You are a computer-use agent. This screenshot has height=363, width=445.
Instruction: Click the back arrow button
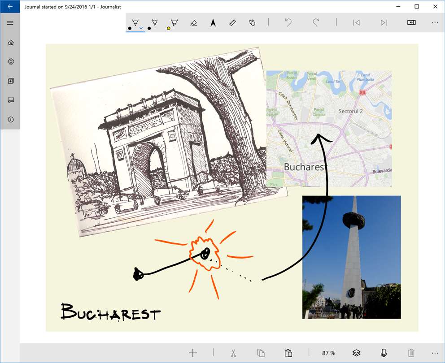point(10,7)
